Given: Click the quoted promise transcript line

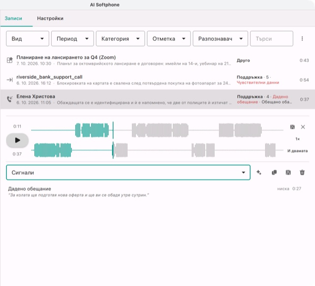Looking at the screenshot, I should coord(79,195).
